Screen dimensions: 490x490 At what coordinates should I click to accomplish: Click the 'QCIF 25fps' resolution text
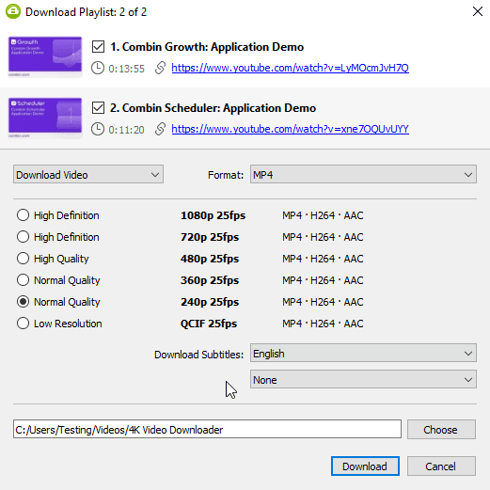209,324
